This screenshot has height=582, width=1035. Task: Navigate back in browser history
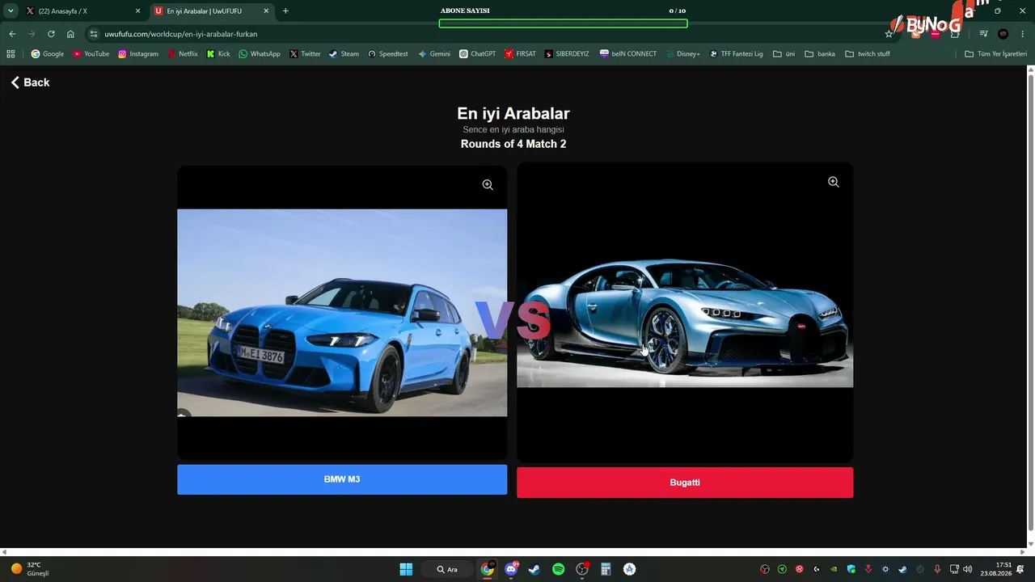coord(12,34)
